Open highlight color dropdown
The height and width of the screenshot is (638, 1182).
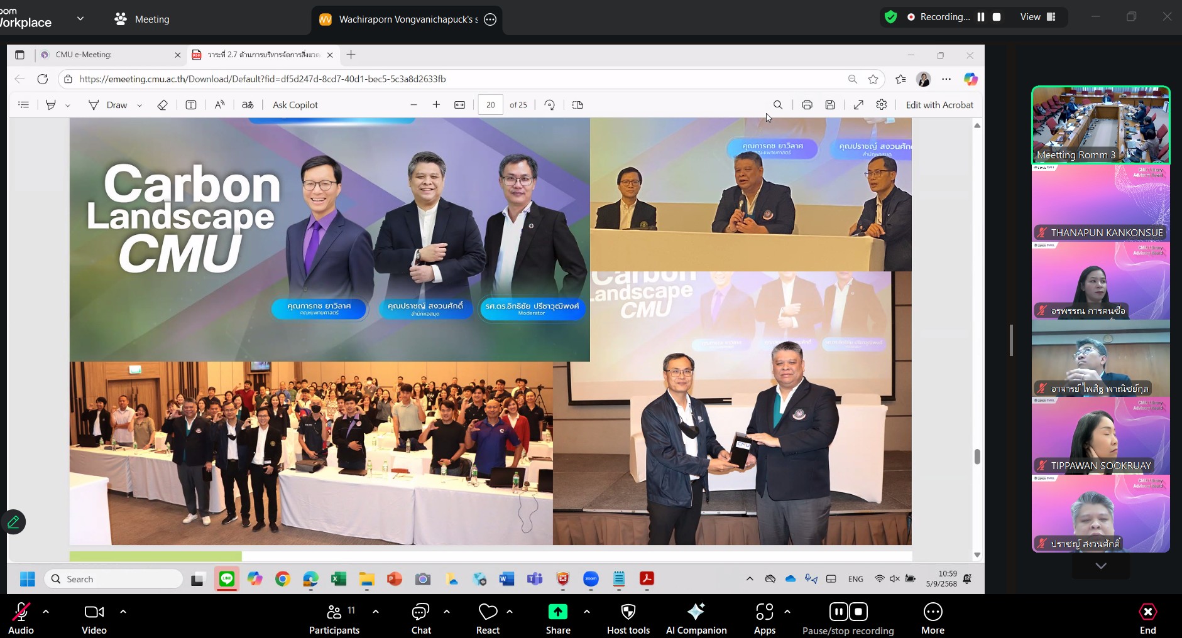pos(68,105)
